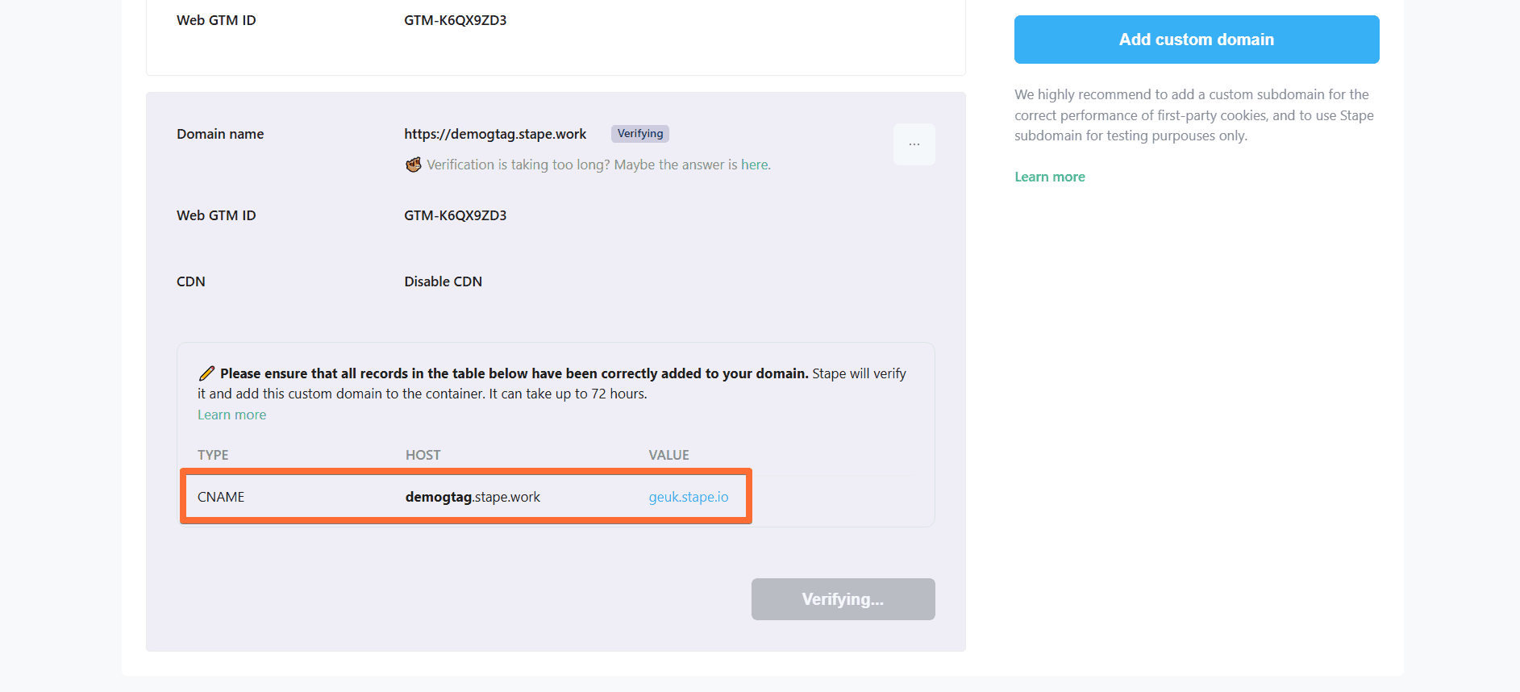Click the Domain name label

click(220, 134)
